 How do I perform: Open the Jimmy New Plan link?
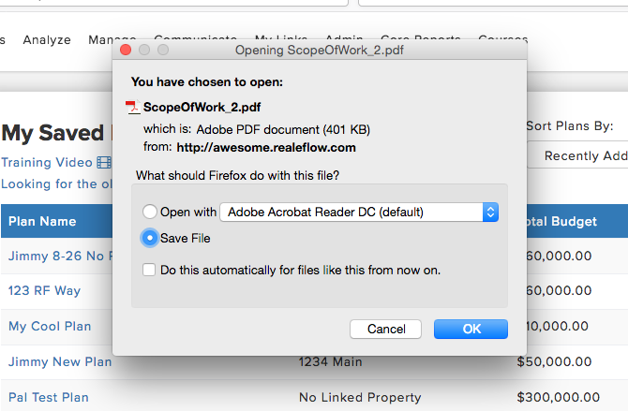[54, 362]
